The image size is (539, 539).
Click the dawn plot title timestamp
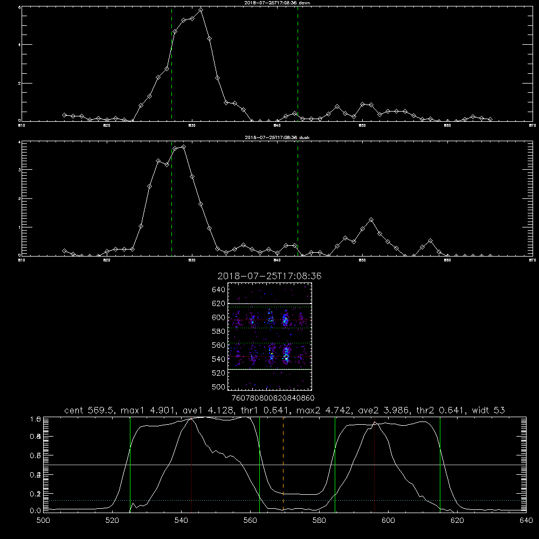point(271,3)
